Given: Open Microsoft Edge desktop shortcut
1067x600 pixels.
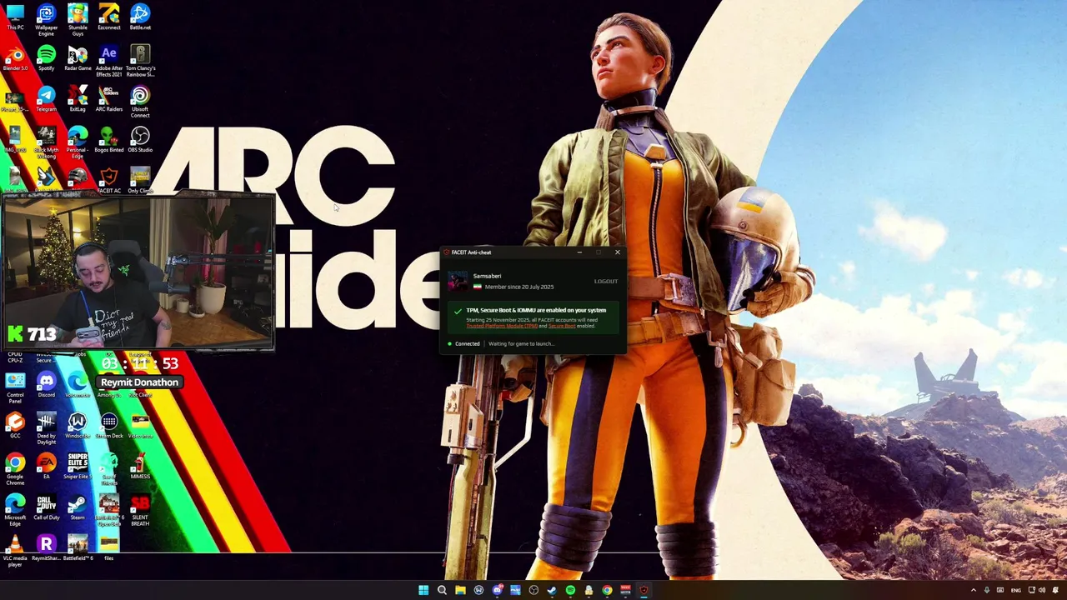Looking at the screenshot, I should pos(15,510).
